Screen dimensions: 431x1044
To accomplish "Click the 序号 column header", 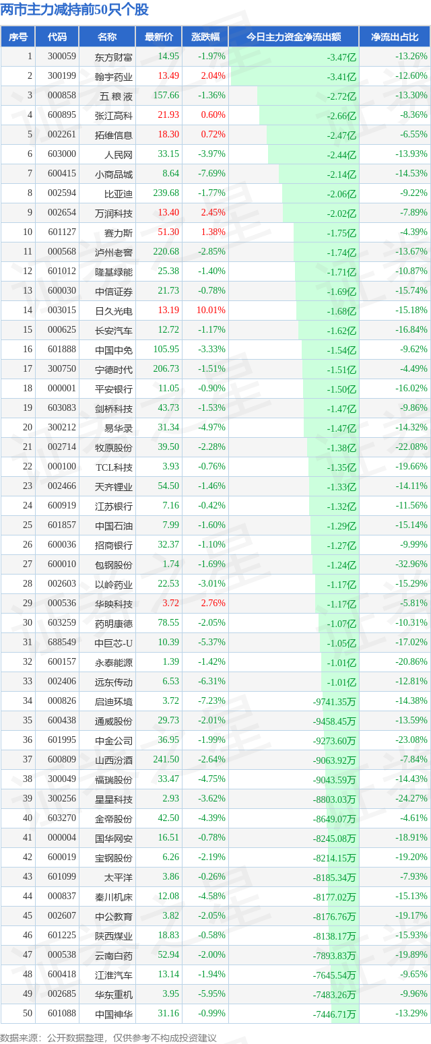I will point(18,36).
